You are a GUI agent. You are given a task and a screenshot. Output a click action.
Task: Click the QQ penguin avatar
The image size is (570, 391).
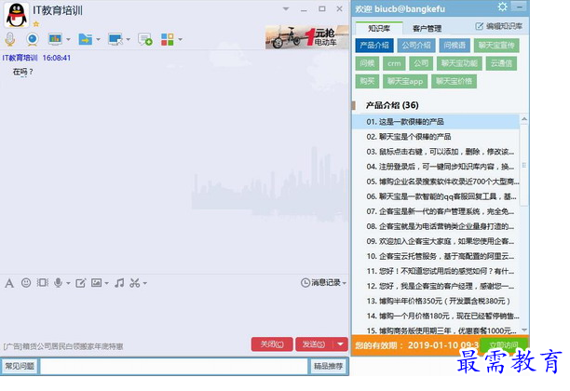17,16
